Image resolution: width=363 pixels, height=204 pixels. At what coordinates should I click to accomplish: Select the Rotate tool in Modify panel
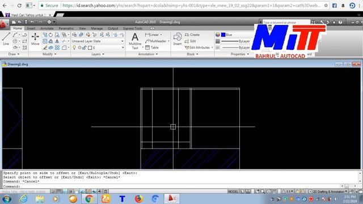click(x=50, y=35)
